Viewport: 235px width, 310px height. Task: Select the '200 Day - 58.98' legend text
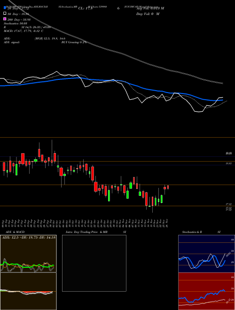(x=19, y=19)
